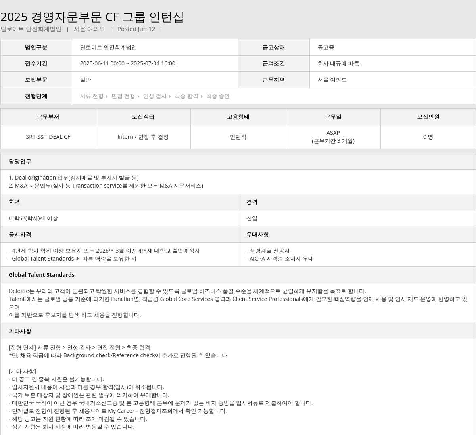476x435 pixels.
Task: Click the '최종 승인' step
Action: coord(218,96)
